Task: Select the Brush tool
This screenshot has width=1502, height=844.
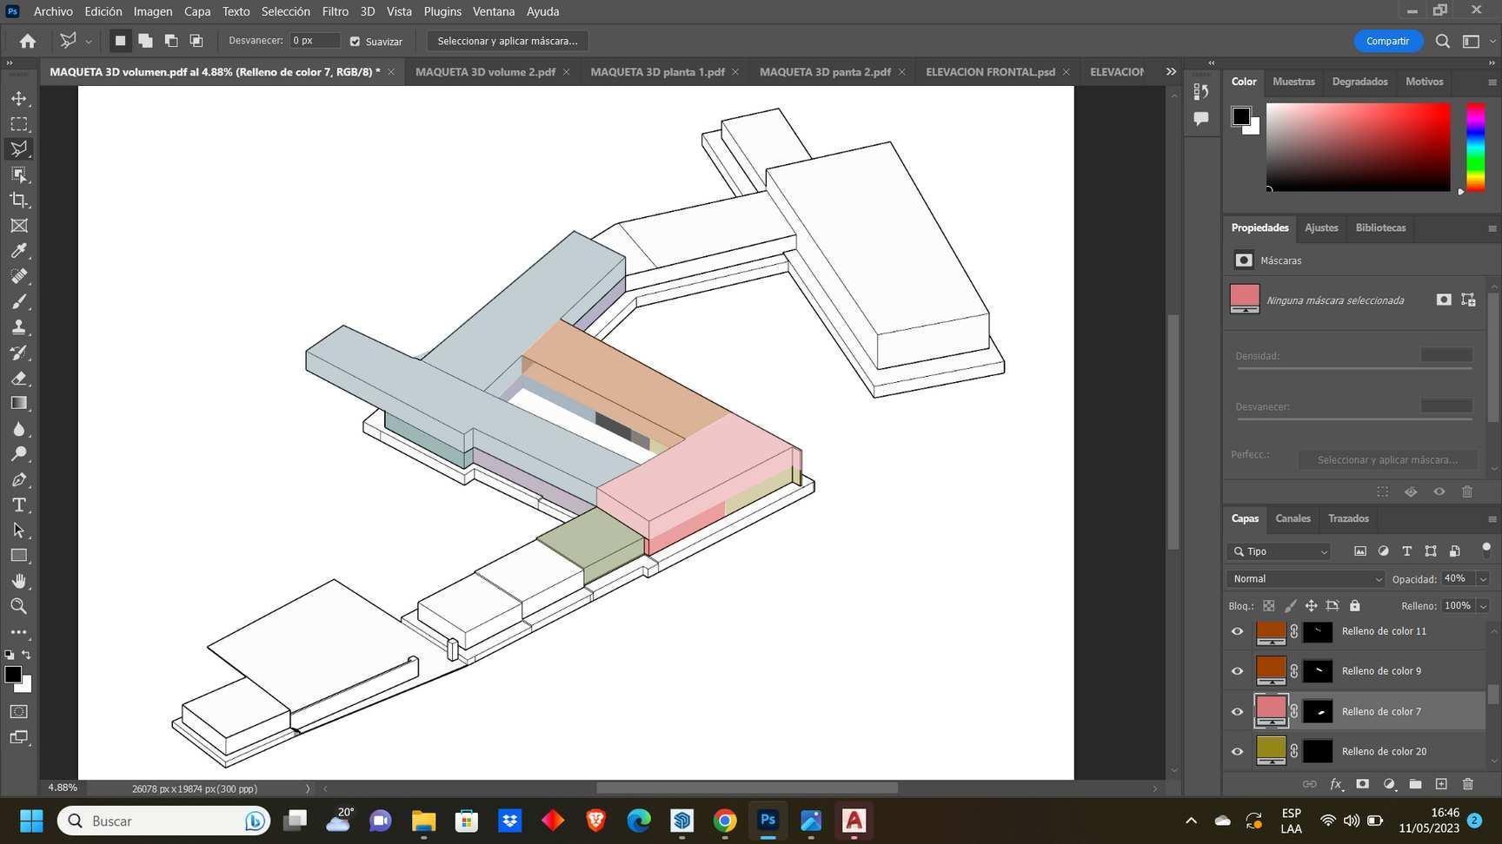Action: (x=19, y=302)
